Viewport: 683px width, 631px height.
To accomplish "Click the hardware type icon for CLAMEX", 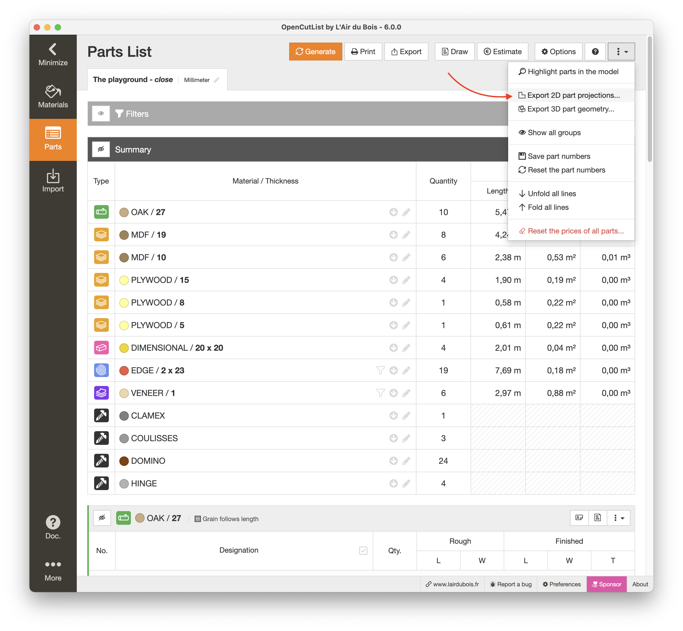I will (101, 416).
